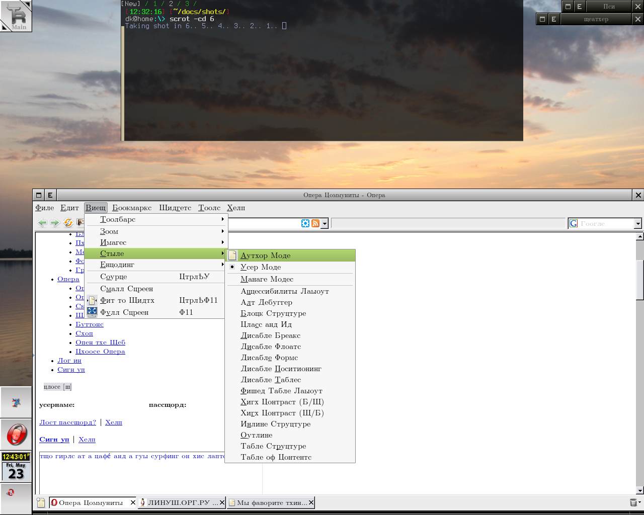Follow the Лост пассщорд? link
The image size is (644, 515).
[x=67, y=422]
